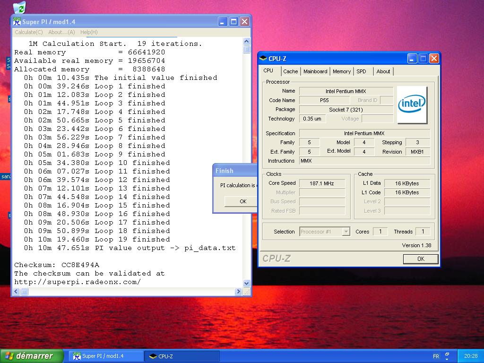Click the Code Name field P55
484x363 pixels.
click(x=324, y=100)
